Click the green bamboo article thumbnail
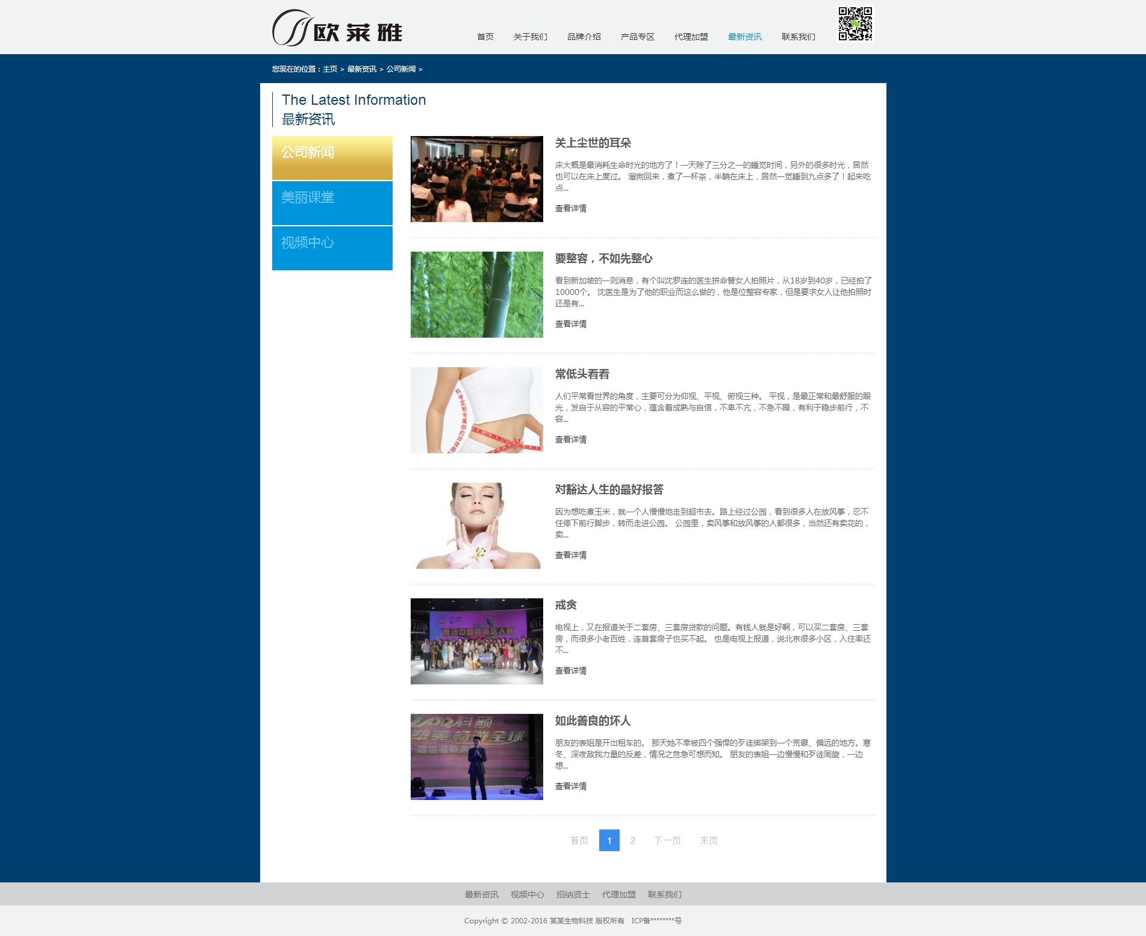The height and width of the screenshot is (936, 1146). [x=476, y=294]
